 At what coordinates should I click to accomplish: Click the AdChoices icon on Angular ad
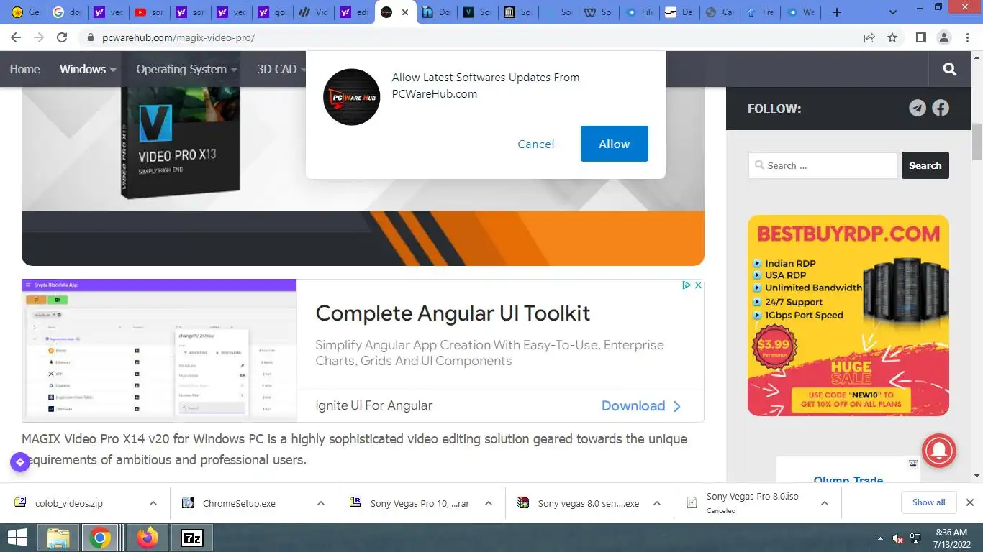tap(687, 285)
